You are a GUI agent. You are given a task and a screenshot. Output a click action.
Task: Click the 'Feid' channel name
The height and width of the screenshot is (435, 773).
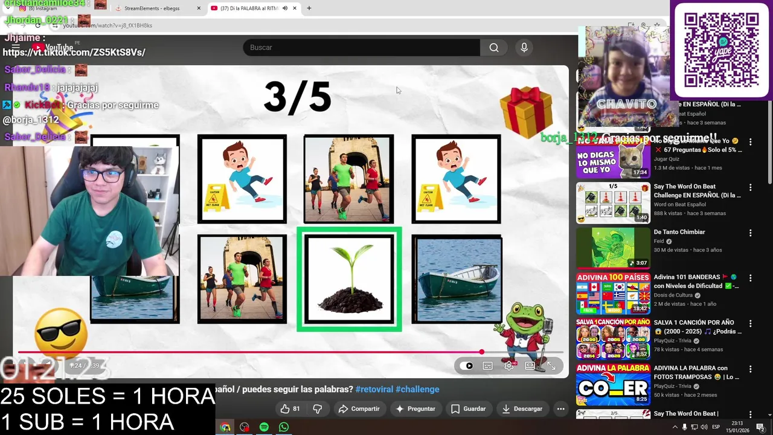tap(659, 241)
